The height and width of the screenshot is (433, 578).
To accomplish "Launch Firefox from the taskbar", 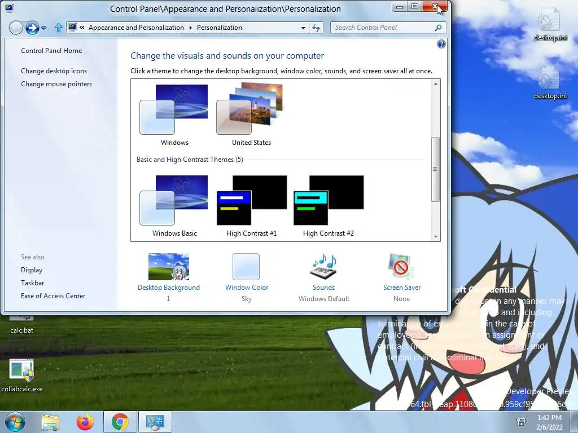I will (x=85, y=422).
